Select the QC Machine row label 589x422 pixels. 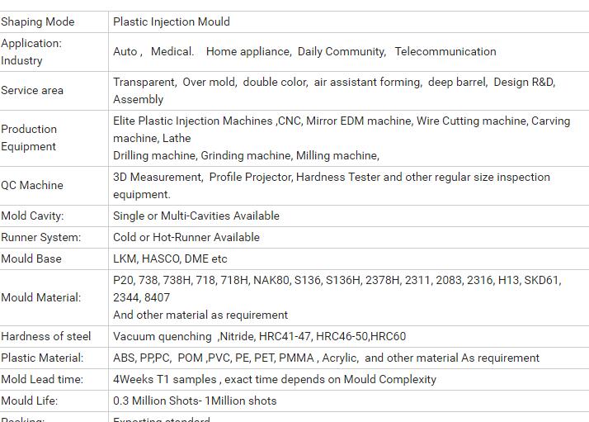32,185
